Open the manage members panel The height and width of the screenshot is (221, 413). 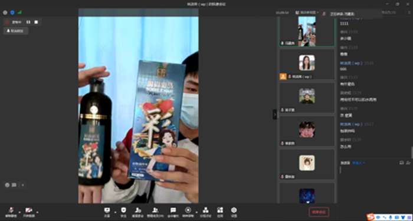(x=155, y=212)
